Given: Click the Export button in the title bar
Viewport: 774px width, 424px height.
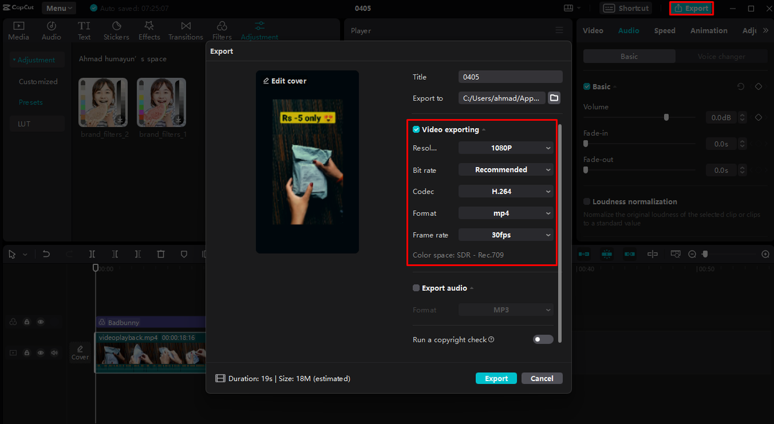Looking at the screenshot, I should point(691,8).
